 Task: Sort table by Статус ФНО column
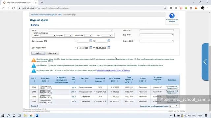tap(146, 81)
